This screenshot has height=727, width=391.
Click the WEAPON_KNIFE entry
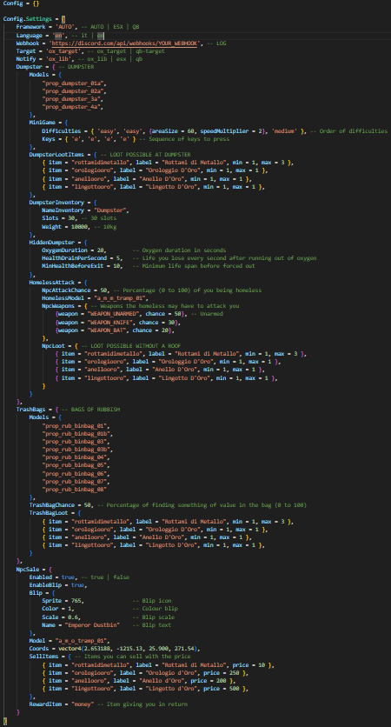point(118,323)
